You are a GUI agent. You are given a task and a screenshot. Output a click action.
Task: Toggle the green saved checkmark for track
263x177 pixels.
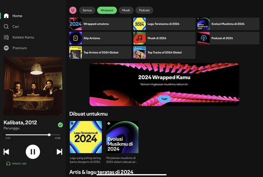pyautogui.click(x=60, y=125)
